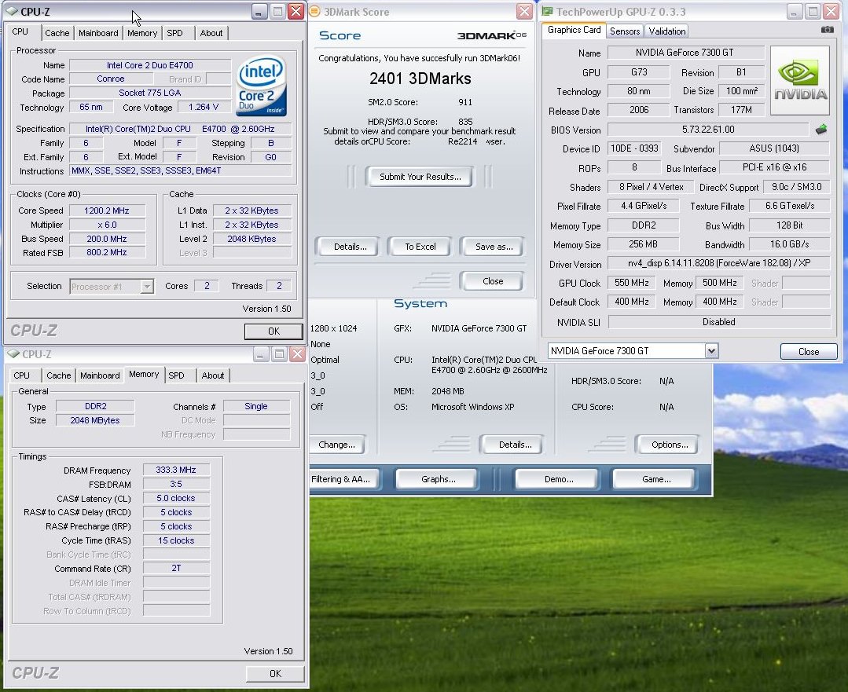Switch to Cache tab in top CPU-Z

pos(57,33)
